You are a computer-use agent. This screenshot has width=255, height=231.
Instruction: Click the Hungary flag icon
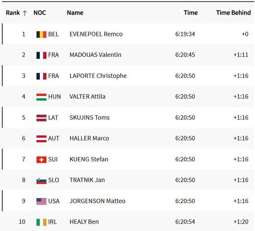[x=41, y=97]
